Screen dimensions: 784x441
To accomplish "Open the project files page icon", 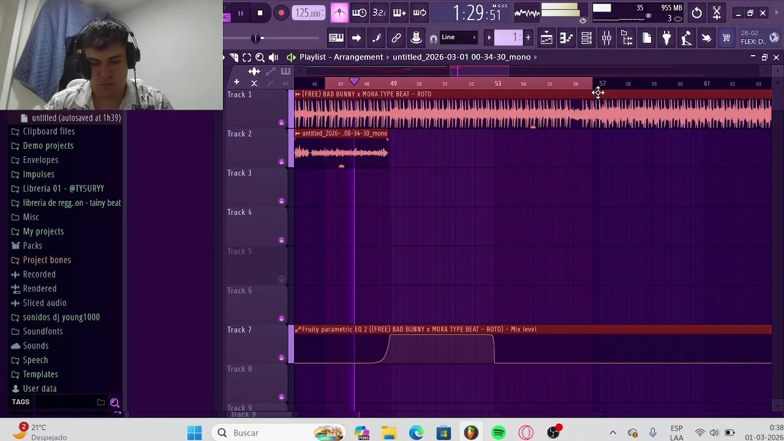I will [647, 38].
